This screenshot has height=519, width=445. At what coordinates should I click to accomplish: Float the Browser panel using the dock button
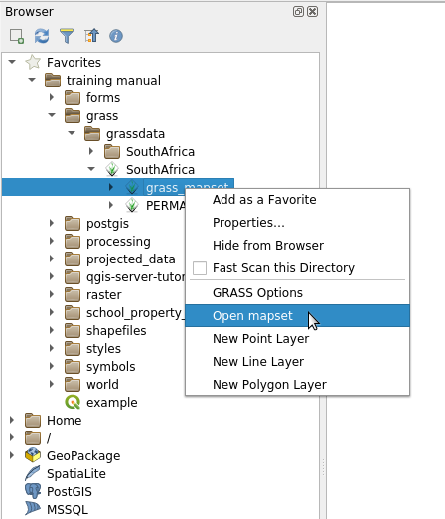tap(298, 12)
